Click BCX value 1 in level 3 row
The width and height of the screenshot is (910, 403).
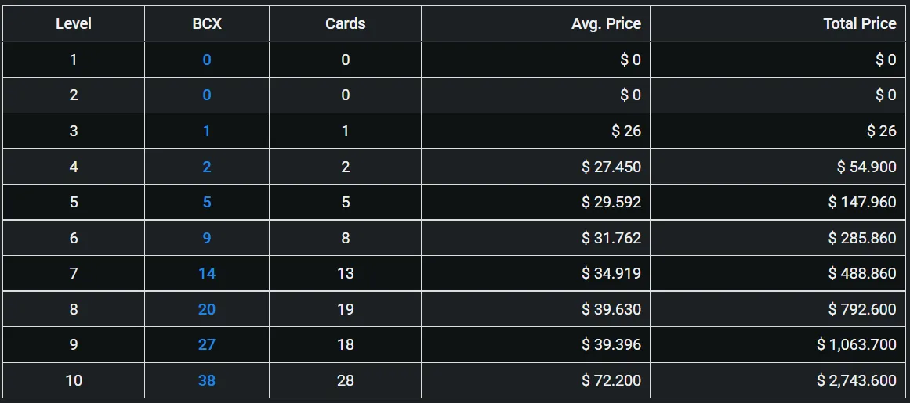coord(207,131)
